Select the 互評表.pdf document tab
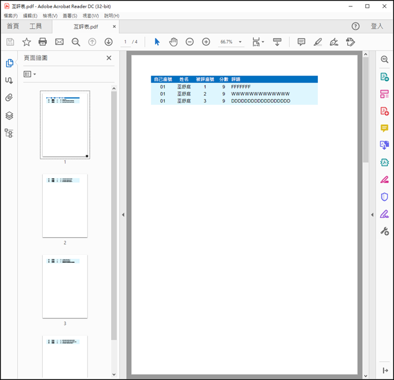This screenshot has width=394, height=380. [86, 26]
